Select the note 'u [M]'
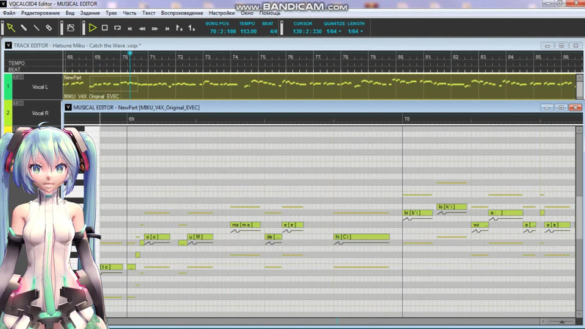The height and width of the screenshot is (329, 585). tap(200, 237)
